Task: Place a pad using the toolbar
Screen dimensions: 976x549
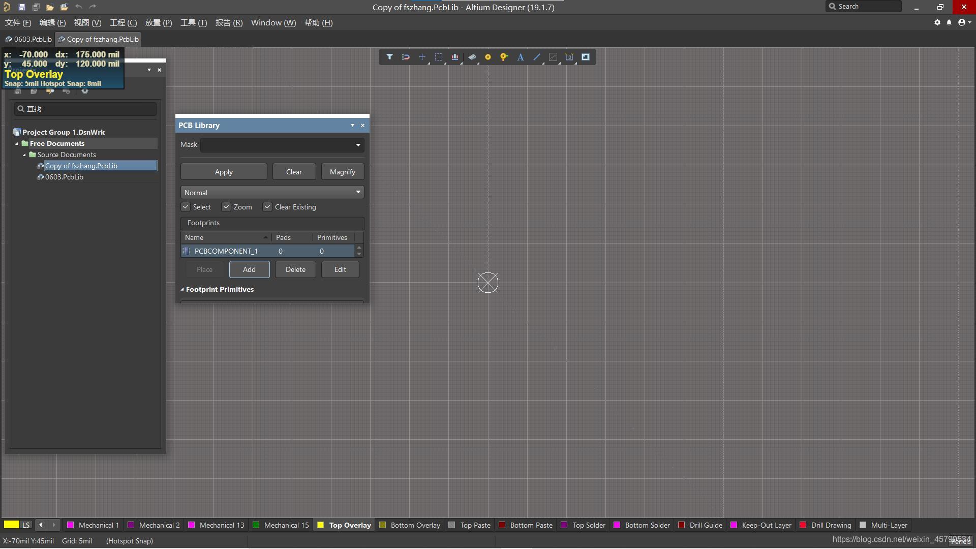Action: coord(488,57)
